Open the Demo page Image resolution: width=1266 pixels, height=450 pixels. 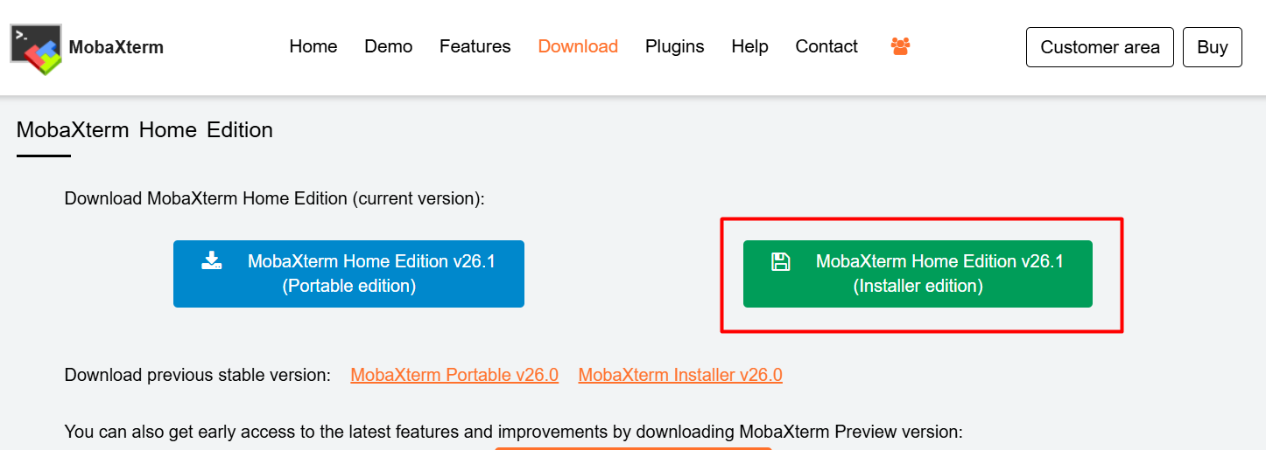pyautogui.click(x=389, y=46)
